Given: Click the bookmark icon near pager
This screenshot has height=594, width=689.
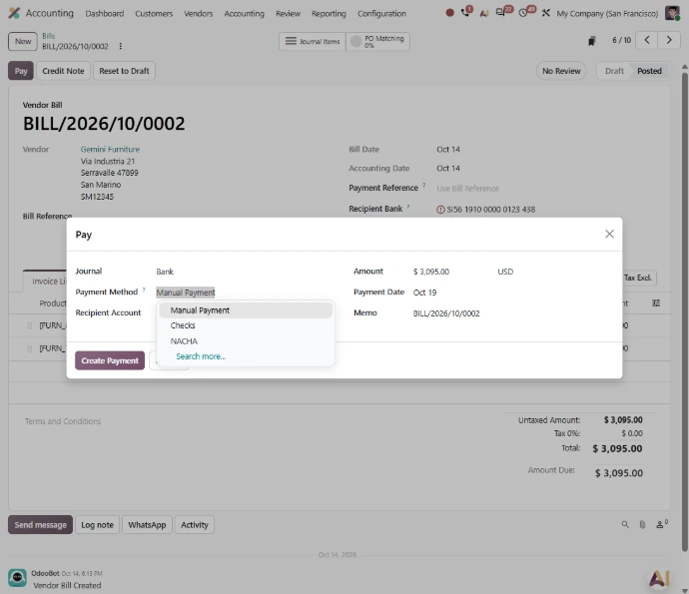Looking at the screenshot, I should point(592,41).
